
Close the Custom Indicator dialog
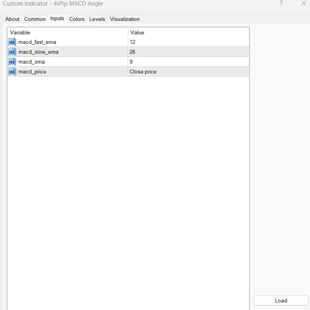[304, 4]
